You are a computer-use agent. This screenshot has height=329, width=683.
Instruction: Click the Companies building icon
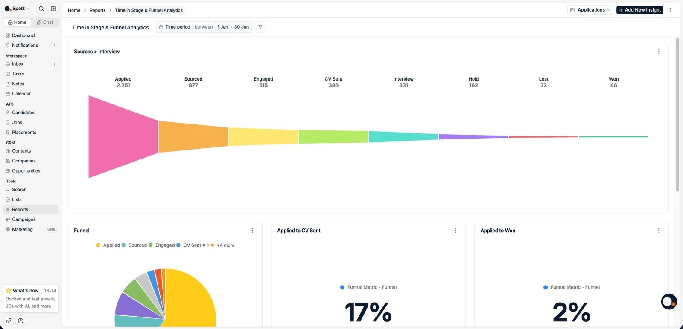click(8, 161)
